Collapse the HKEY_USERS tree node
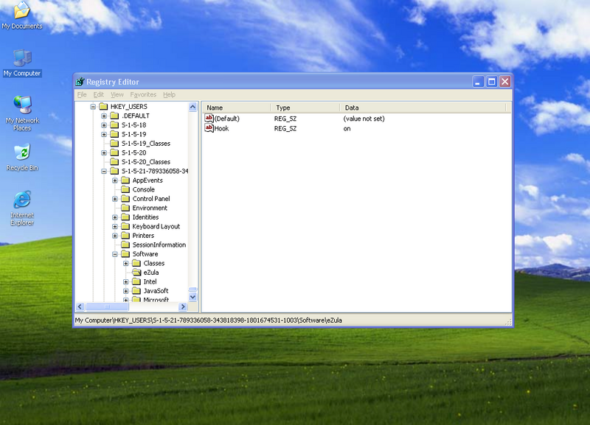 pyautogui.click(x=93, y=107)
